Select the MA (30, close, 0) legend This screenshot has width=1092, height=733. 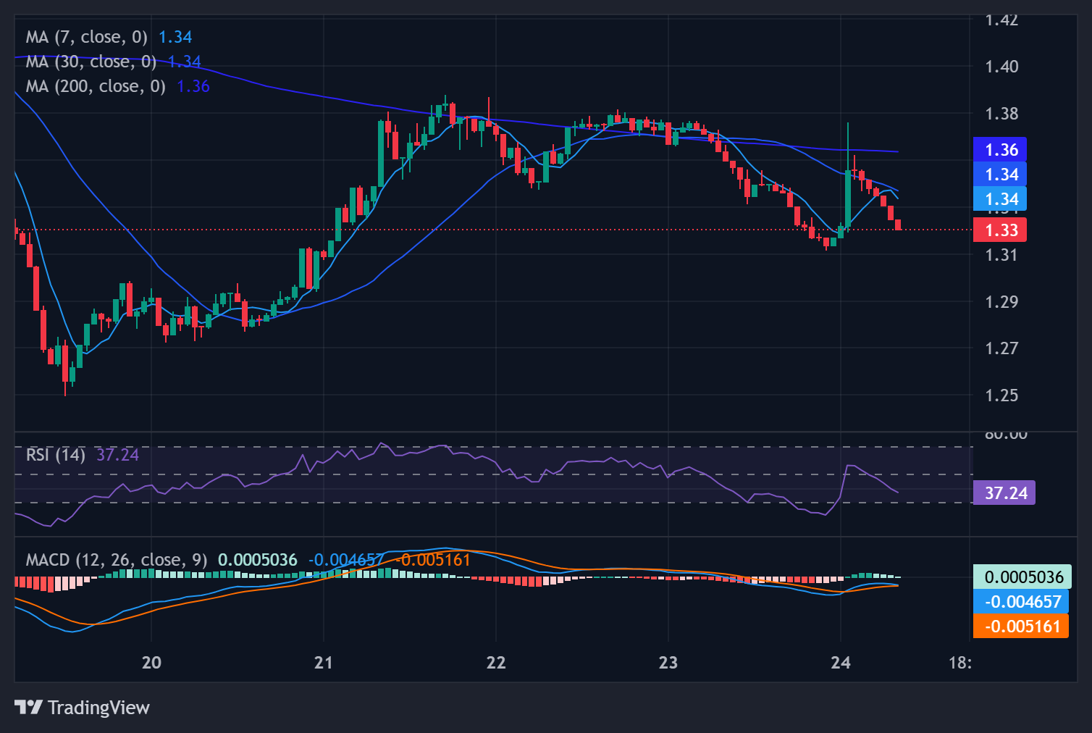91,62
